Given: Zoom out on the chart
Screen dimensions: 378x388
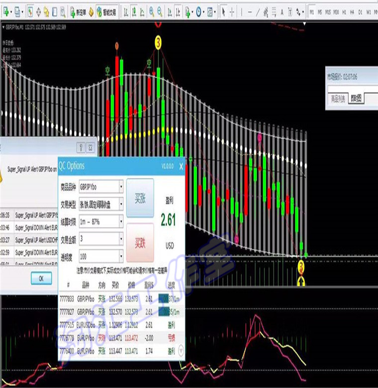Looking at the screenshot, I should pyautogui.click(x=160, y=11).
